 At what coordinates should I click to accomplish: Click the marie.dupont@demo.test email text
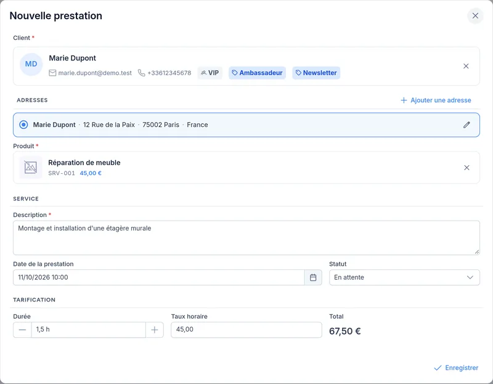point(95,73)
